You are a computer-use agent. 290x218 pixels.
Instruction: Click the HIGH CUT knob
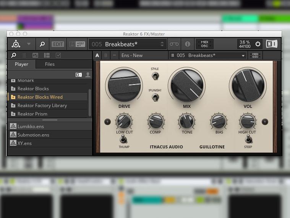tap(248, 121)
